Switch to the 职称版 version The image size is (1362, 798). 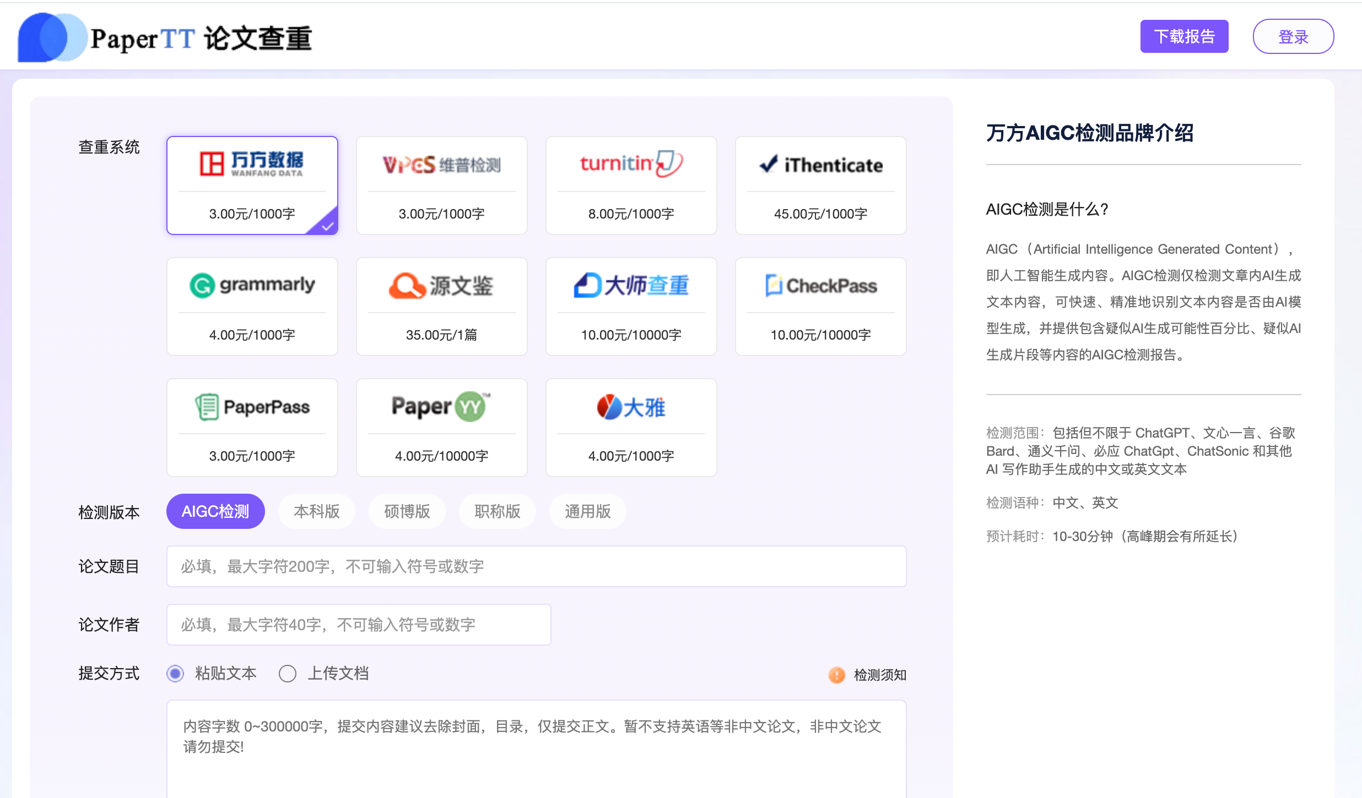point(498,511)
